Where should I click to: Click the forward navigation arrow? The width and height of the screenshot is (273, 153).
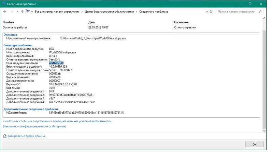(12, 12)
